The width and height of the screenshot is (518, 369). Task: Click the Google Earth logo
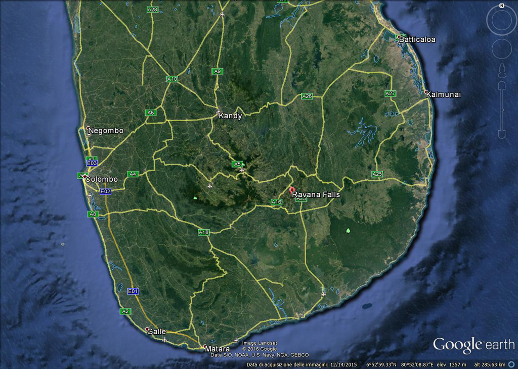pos(473,345)
